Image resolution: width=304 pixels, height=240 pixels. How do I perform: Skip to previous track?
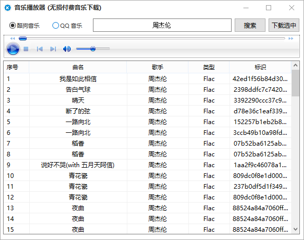coord(40,49)
